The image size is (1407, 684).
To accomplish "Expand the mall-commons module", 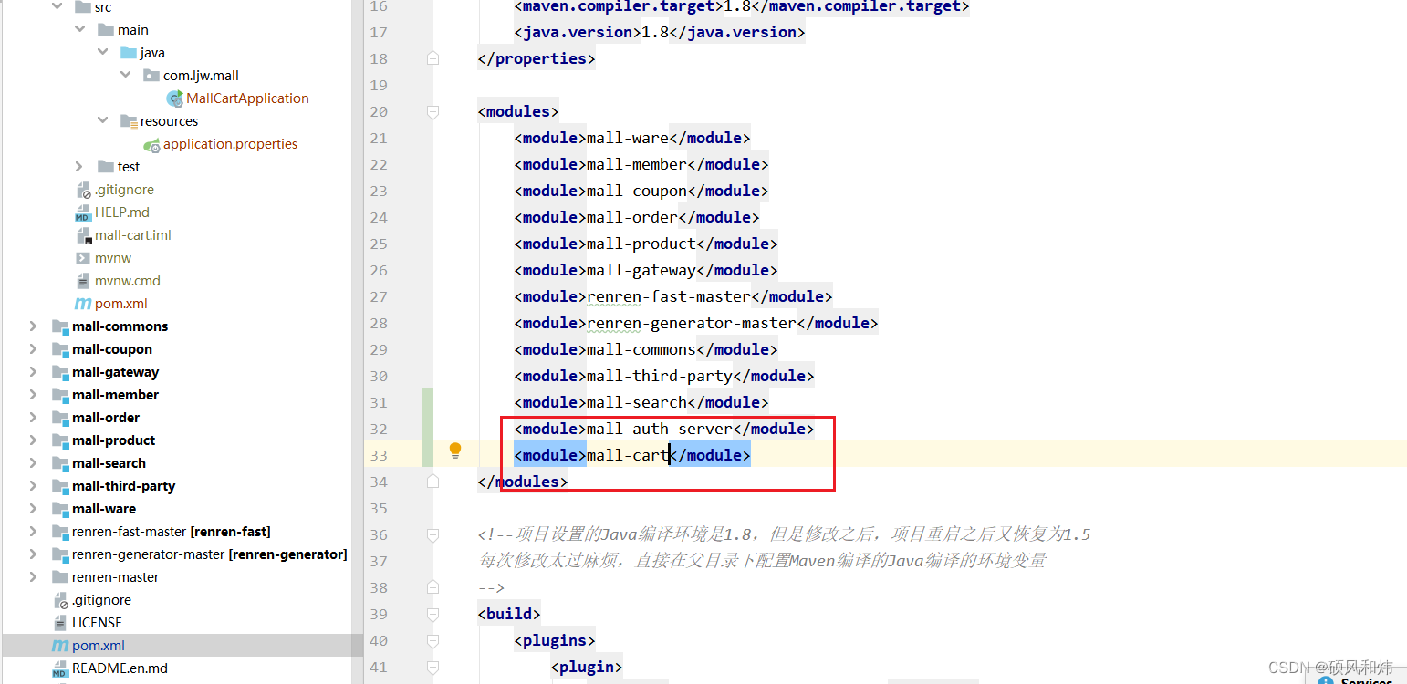I will pos(34,326).
